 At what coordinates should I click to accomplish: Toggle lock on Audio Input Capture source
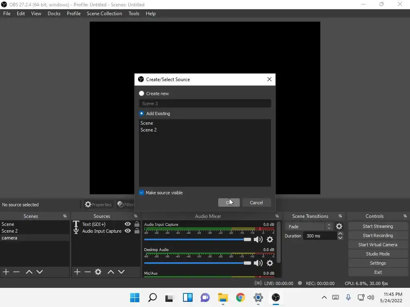pyautogui.click(x=137, y=231)
